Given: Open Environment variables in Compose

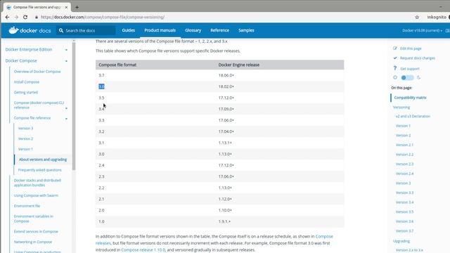Looking at the screenshot, I should [34, 219].
